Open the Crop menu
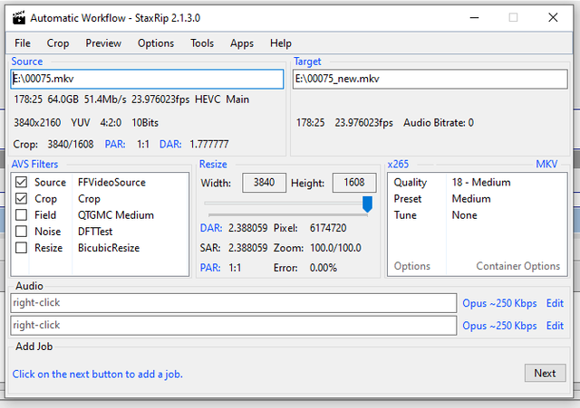The image size is (580, 408). tap(58, 43)
